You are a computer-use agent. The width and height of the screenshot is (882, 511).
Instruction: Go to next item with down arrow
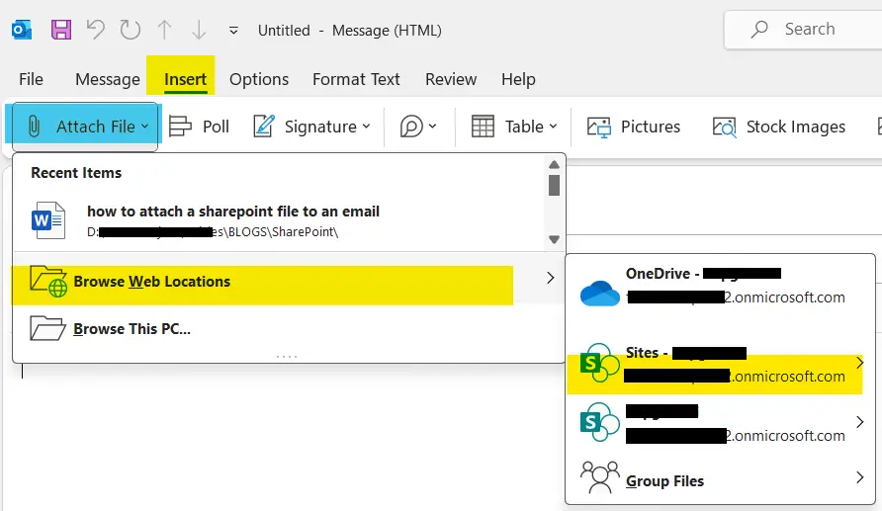[199, 30]
